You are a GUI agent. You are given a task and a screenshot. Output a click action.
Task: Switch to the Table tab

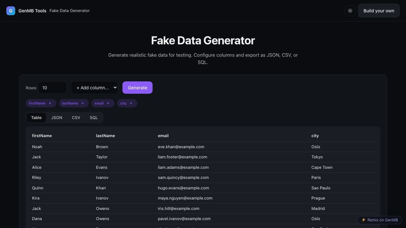[x=36, y=117]
